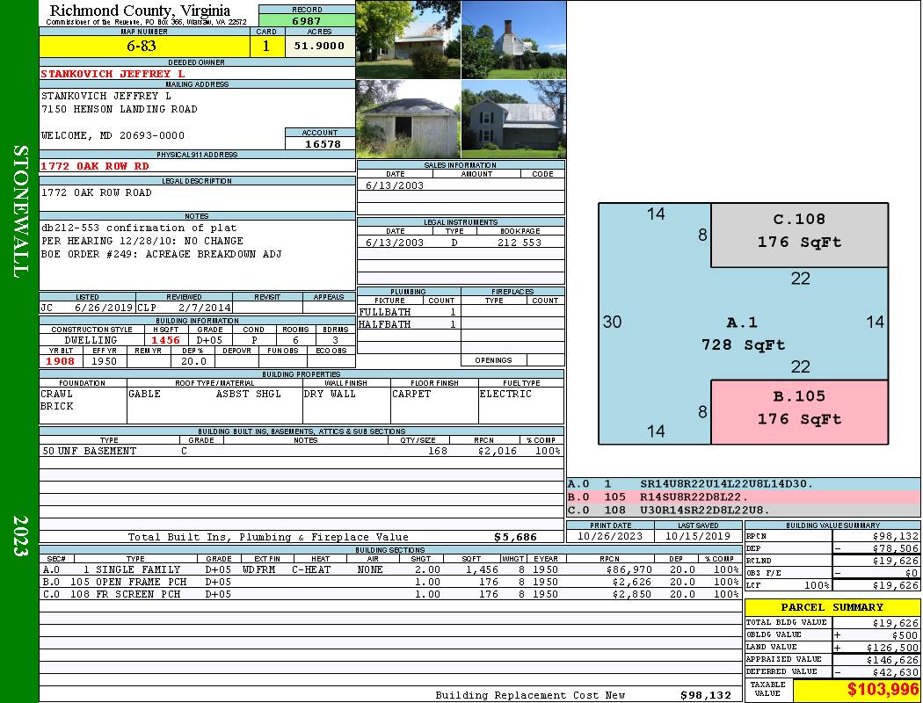Screen dimensions: 923x703
Task: View the bottom-right two-story house photo
Action: [513, 119]
